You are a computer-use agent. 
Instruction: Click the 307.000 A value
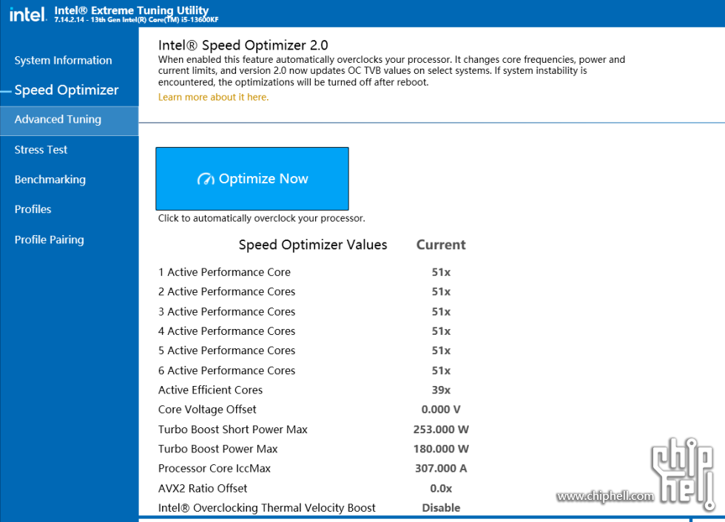point(441,469)
